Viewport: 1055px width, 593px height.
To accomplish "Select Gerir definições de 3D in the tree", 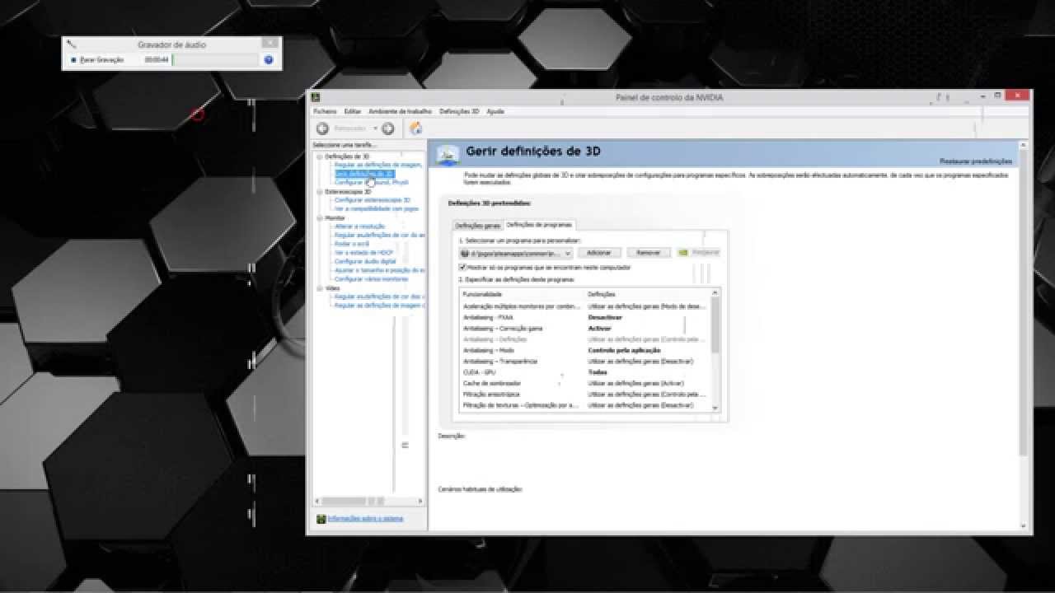I will [x=364, y=174].
